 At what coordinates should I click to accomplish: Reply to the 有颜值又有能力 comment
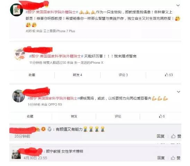click(161, 136)
